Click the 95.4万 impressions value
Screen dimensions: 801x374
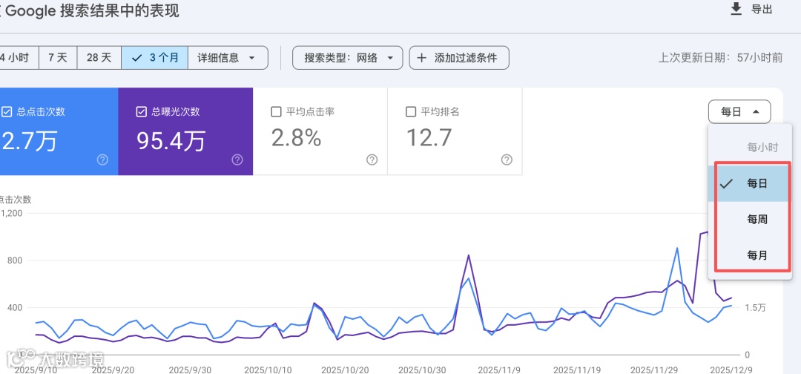171,140
